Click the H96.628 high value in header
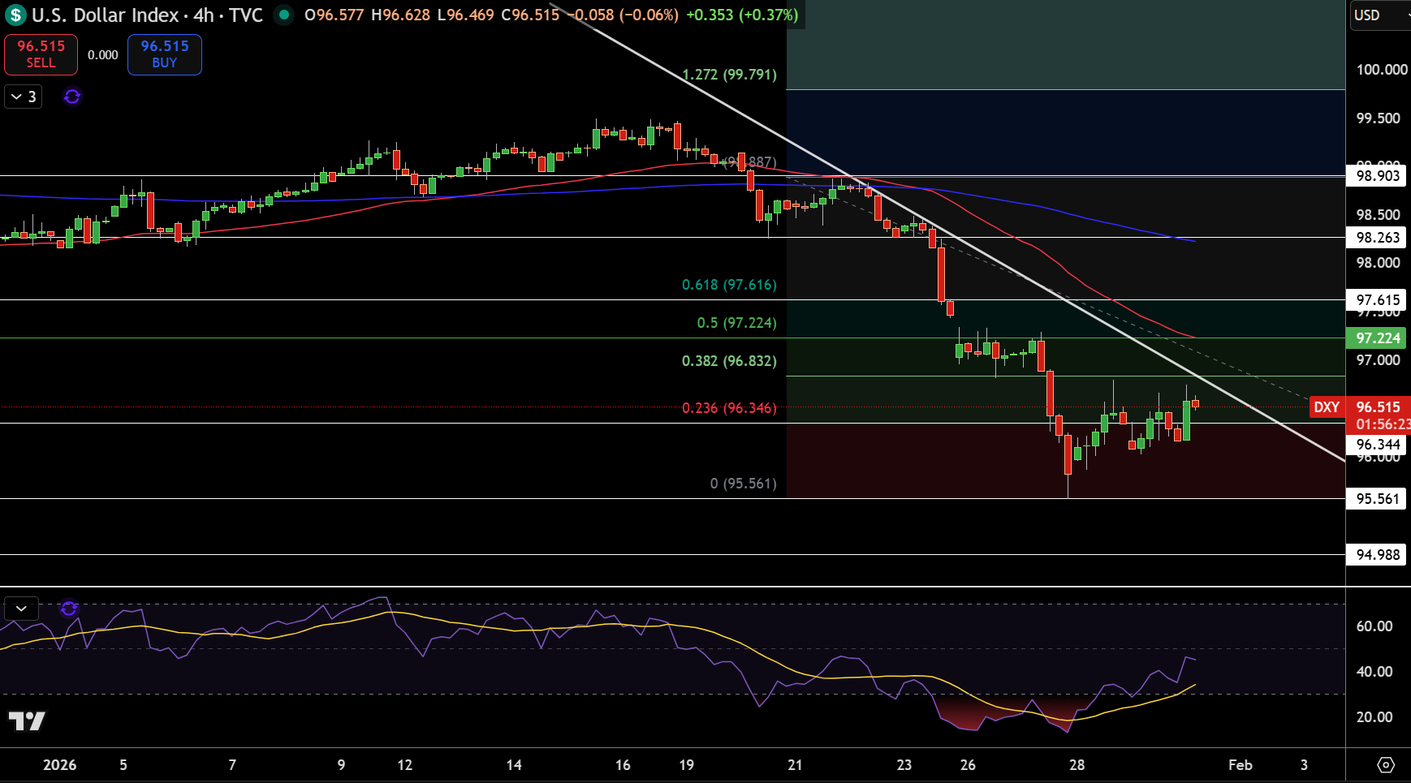This screenshot has width=1411, height=783. point(400,15)
